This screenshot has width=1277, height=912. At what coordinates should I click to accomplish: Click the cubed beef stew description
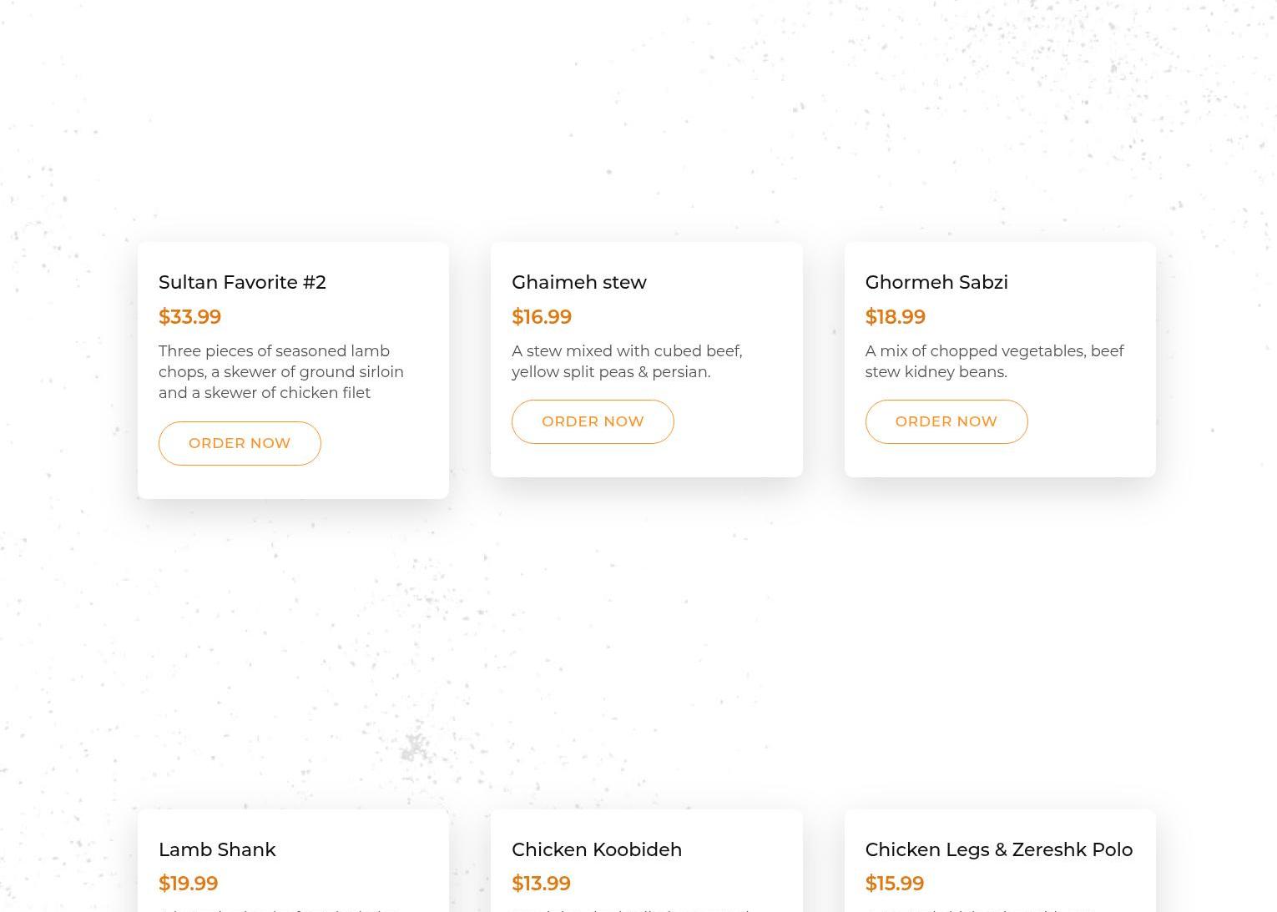click(626, 361)
